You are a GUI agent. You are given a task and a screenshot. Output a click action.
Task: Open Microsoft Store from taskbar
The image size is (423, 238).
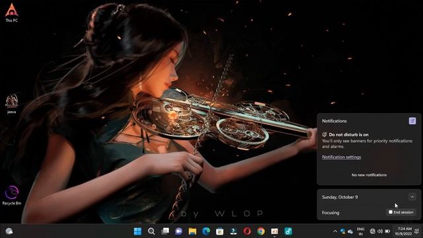tap(220, 231)
